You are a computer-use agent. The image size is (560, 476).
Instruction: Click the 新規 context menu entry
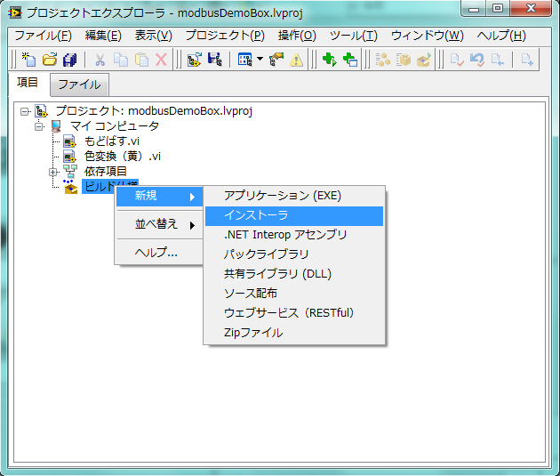[x=160, y=196]
